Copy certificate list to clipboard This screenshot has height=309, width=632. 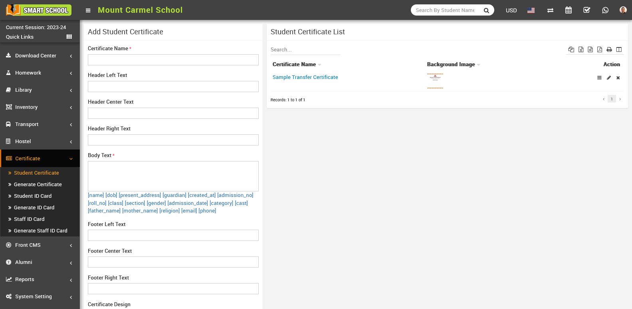click(571, 49)
